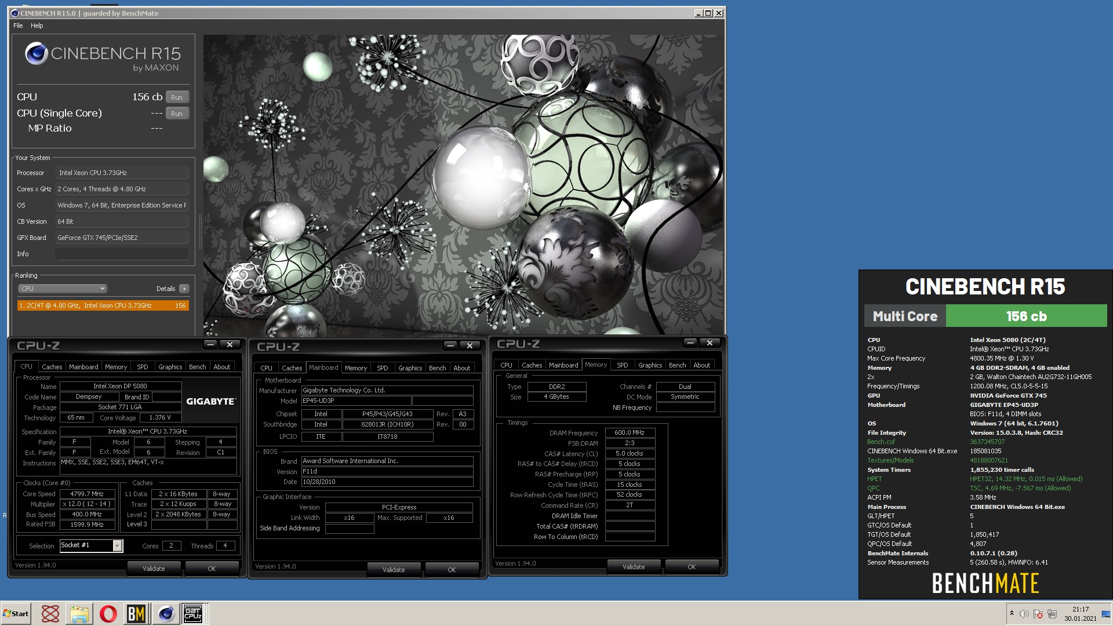
Task: Switch to the CPU-Z taskbar icon
Action: pyautogui.click(x=193, y=613)
